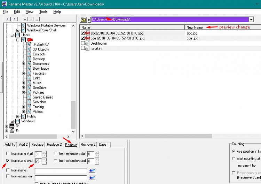
Task: Click the 'from name' text input field
Action: click(61, 171)
